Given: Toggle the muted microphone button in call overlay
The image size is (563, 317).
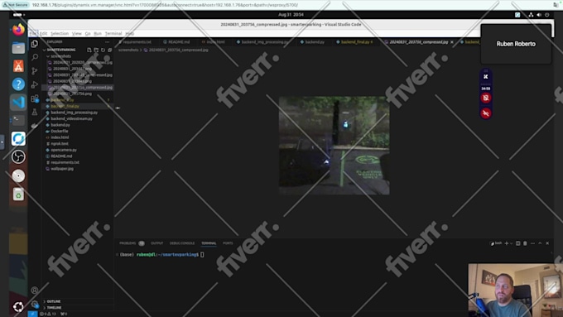Looking at the screenshot, I should point(486,113).
